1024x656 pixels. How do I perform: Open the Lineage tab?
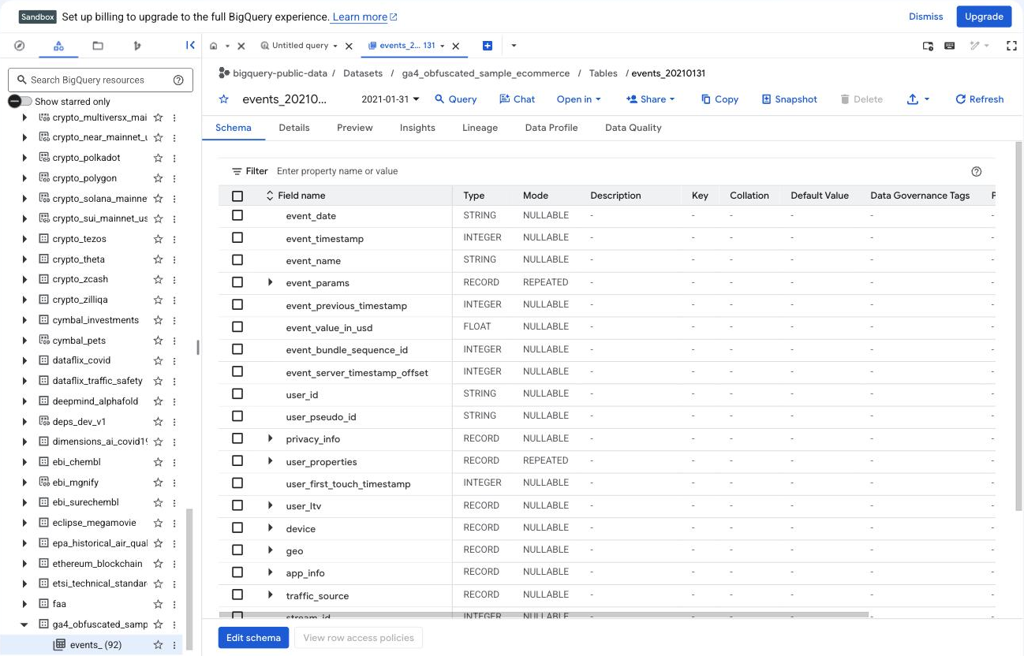coord(480,128)
